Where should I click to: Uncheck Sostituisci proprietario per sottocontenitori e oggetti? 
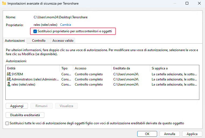tap(35, 31)
